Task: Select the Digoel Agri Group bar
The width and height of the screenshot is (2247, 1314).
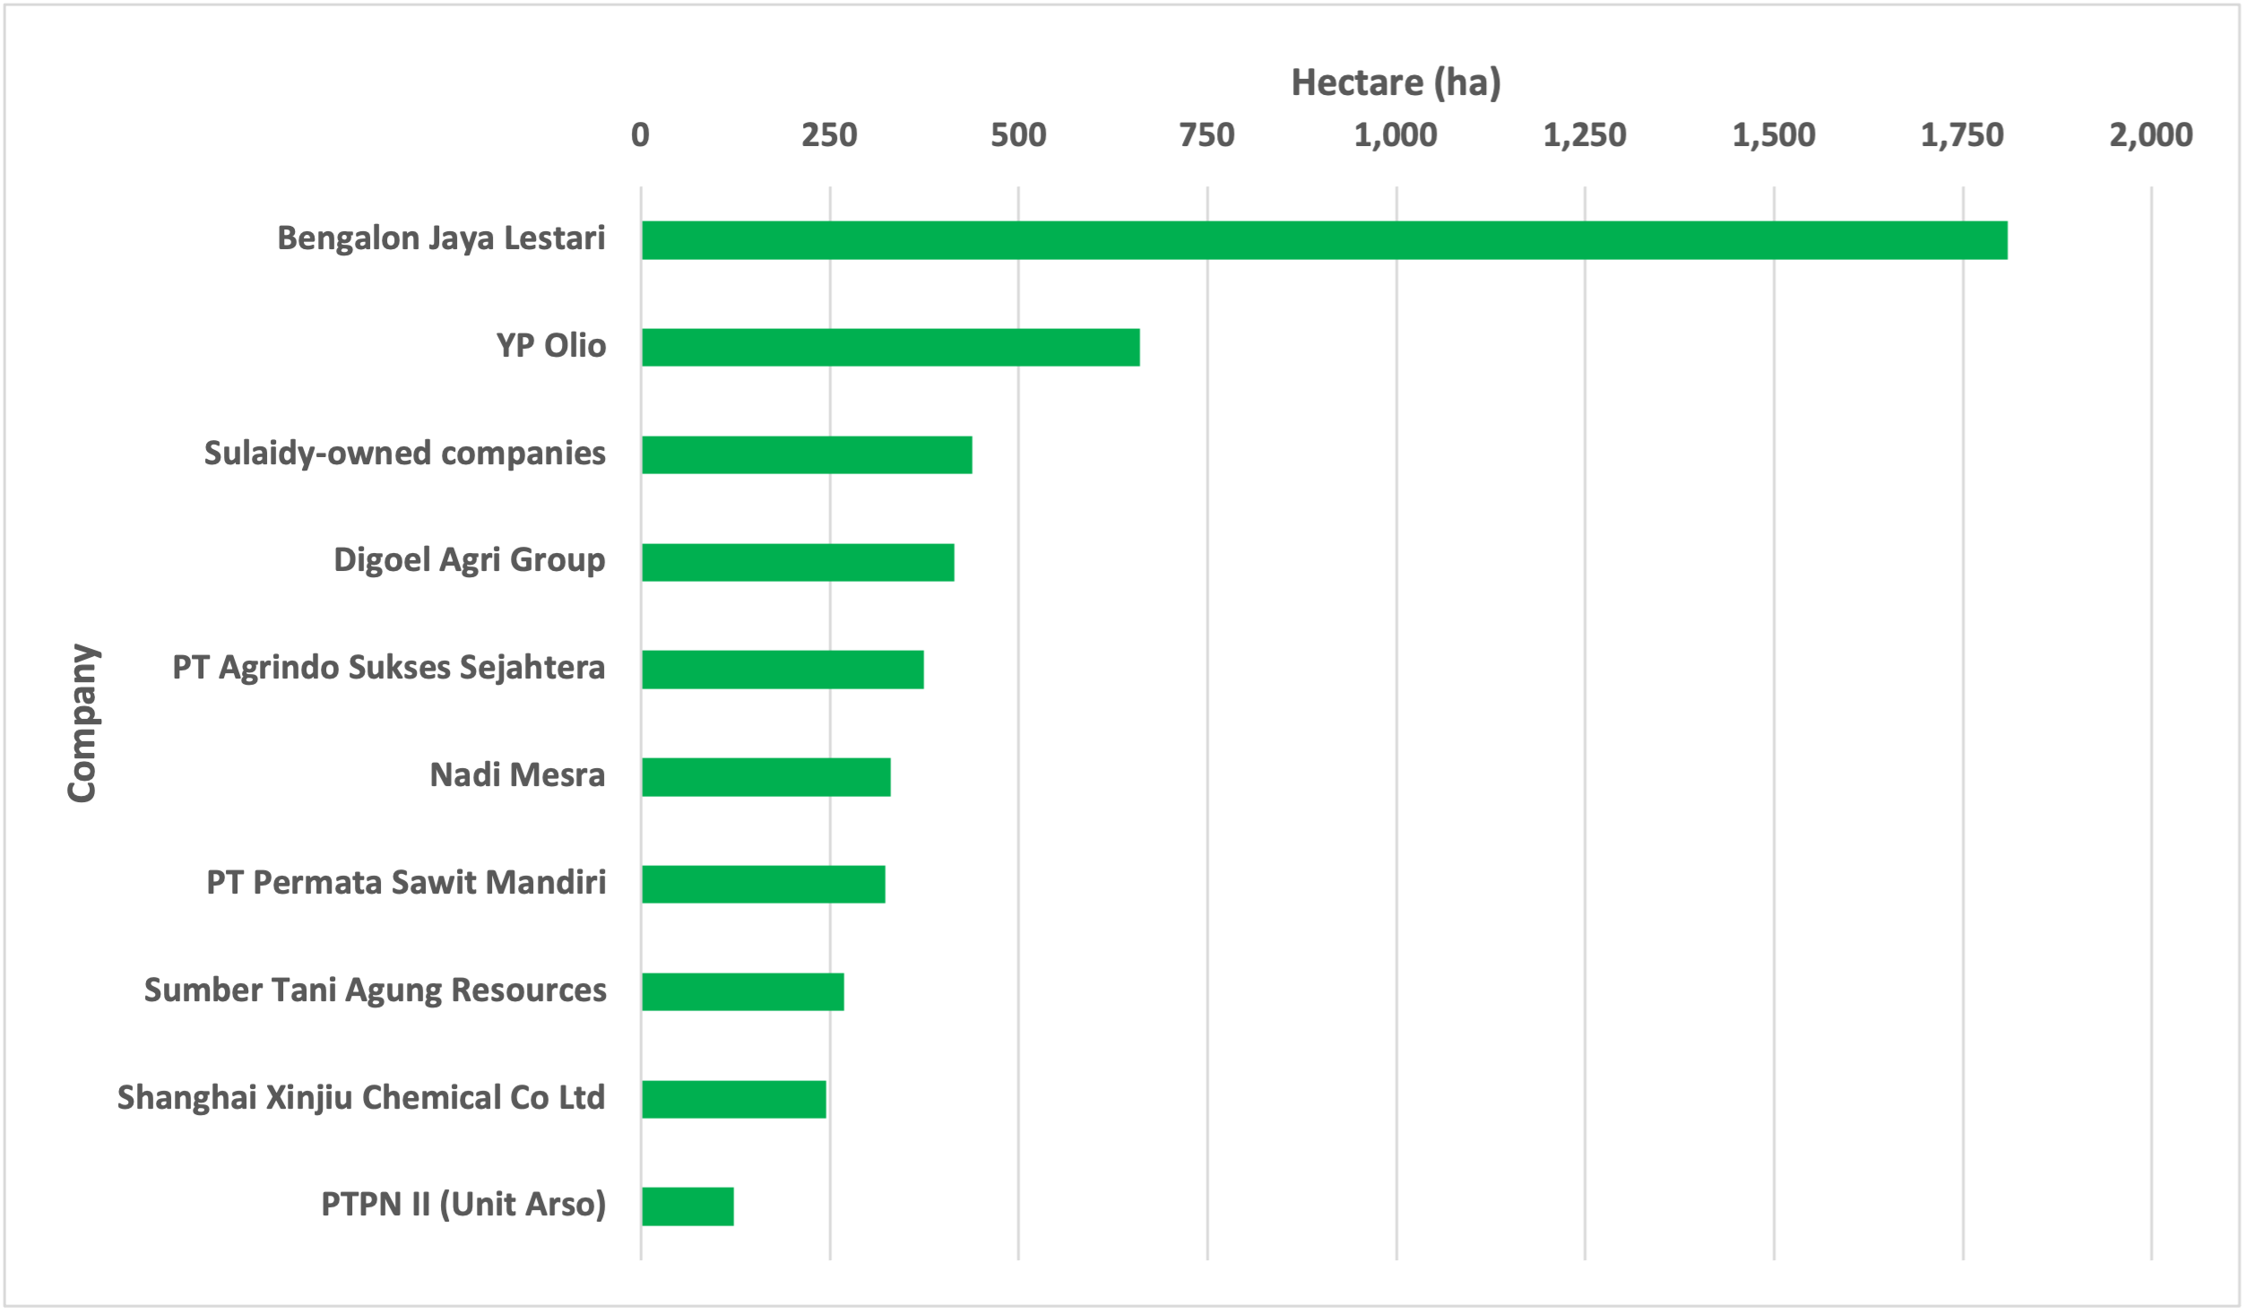Action: click(798, 562)
